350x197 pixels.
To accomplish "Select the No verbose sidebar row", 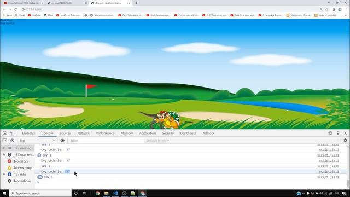I will pyautogui.click(x=17, y=181).
